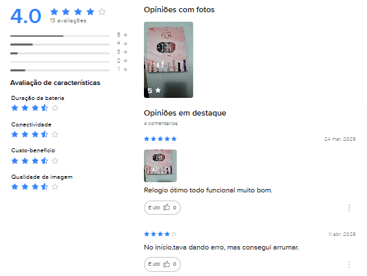Image resolution: width=367 pixels, height=276 pixels.
Task: Click the 4 comentários text
Action: click(160, 124)
